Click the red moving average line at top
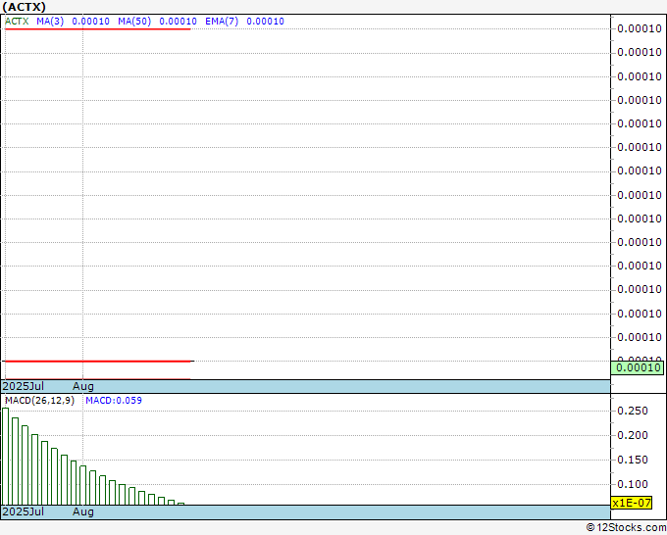The width and height of the screenshot is (667, 535). (98, 29)
